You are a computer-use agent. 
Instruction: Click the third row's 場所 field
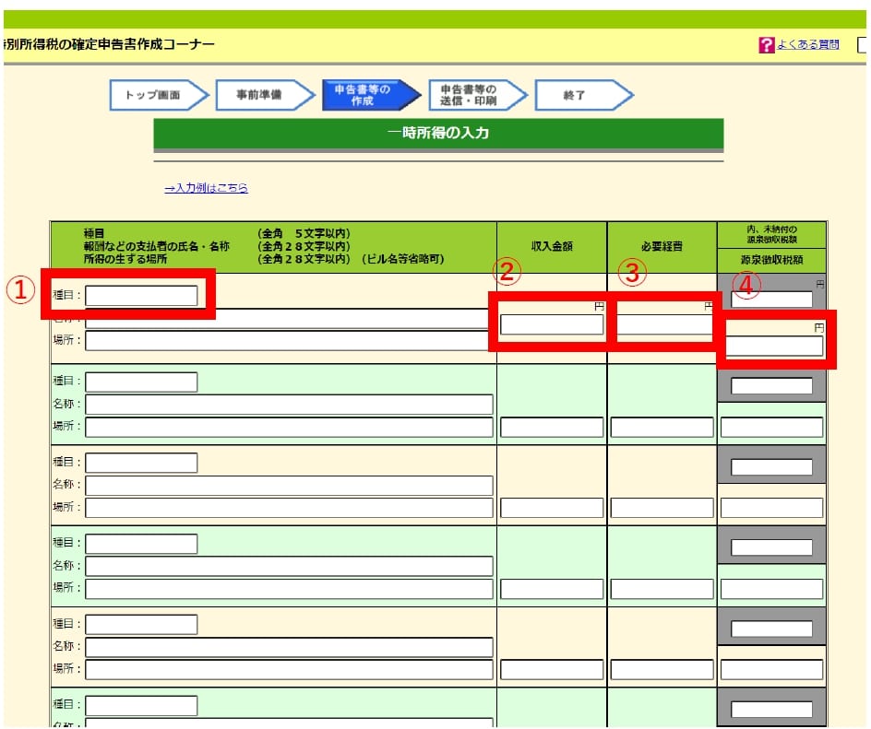[289, 508]
